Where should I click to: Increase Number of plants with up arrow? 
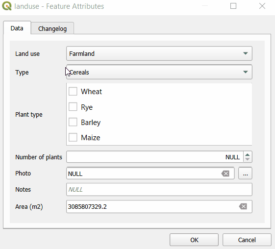point(248,155)
